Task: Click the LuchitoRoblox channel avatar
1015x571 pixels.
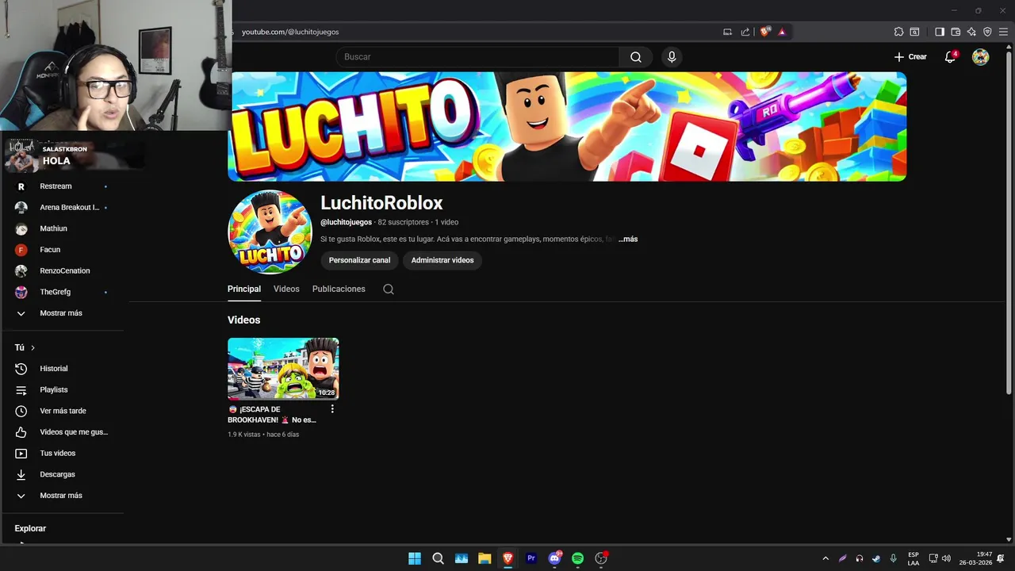Action: [270, 232]
